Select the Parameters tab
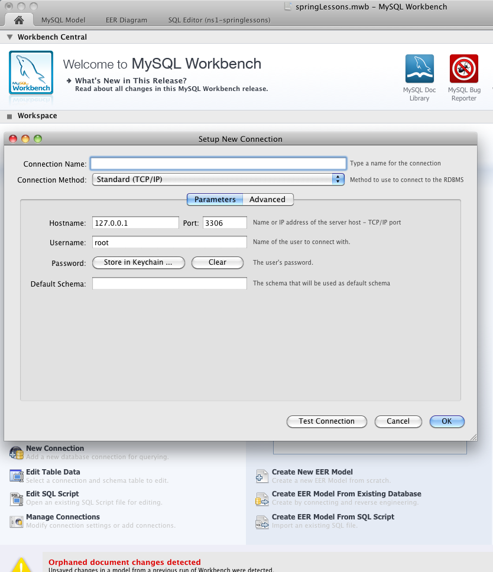The width and height of the screenshot is (493, 572). (x=215, y=200)
